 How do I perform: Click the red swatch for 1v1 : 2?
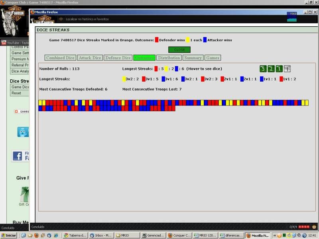tap(282, 79)
